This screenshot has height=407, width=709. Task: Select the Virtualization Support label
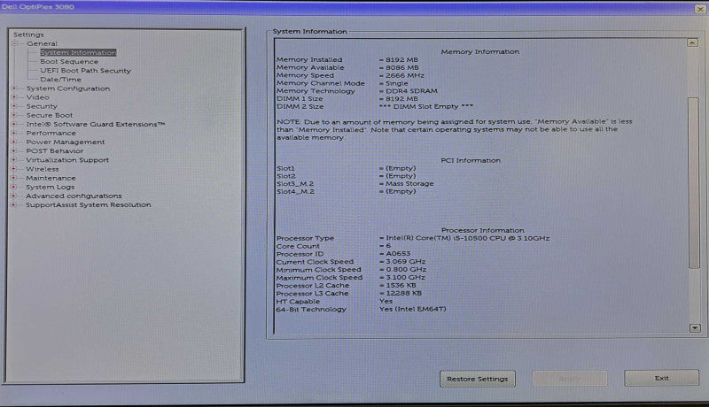[67, 160]
